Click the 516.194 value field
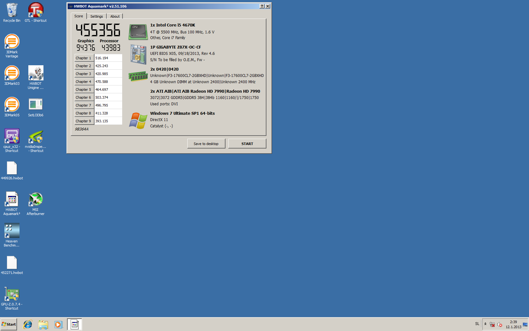The height and width of the screenshot is (331, 529). (x=108, y=58)
